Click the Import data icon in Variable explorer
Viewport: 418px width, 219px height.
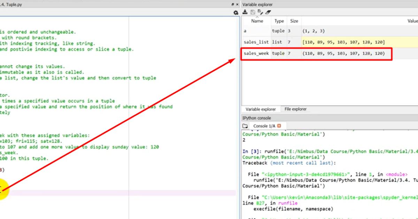pos(245,12)
